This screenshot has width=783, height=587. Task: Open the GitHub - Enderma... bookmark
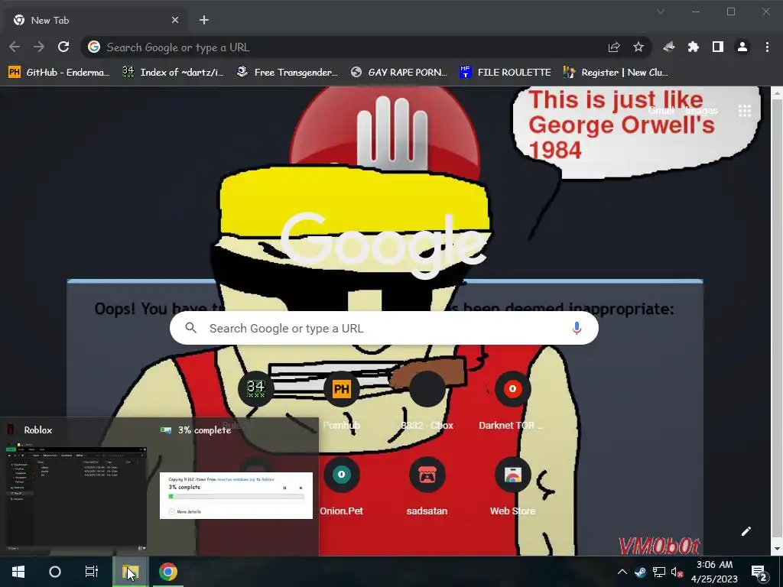(x=59, y=73)
